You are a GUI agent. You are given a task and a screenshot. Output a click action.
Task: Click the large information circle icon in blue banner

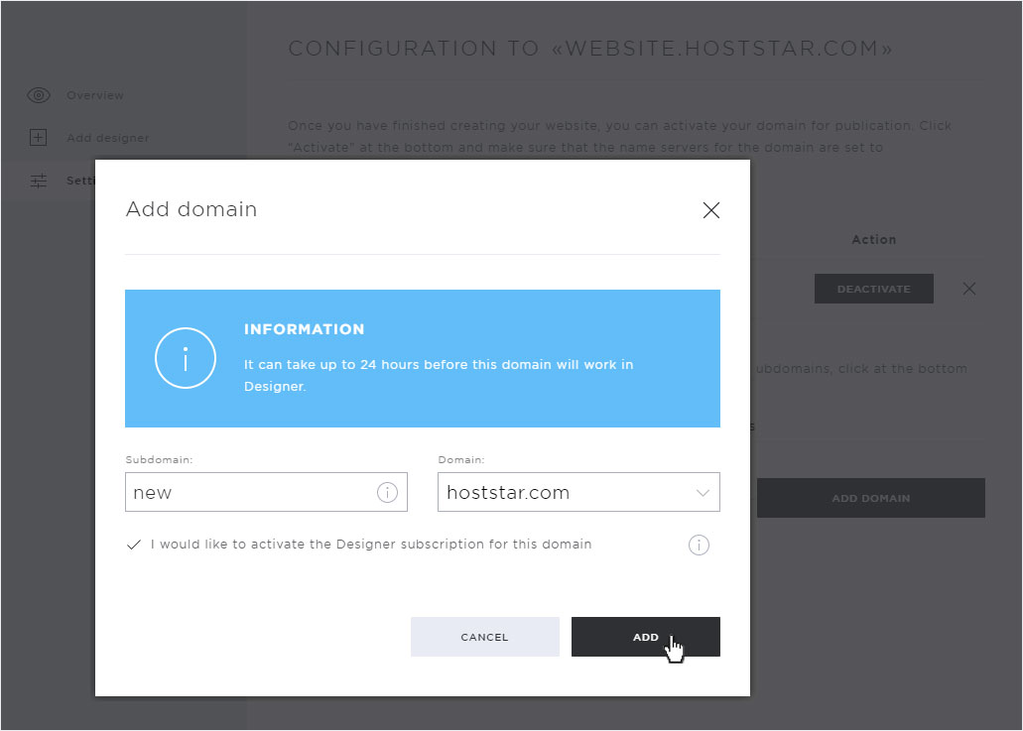pyautogui.click(x=186, y=358)
